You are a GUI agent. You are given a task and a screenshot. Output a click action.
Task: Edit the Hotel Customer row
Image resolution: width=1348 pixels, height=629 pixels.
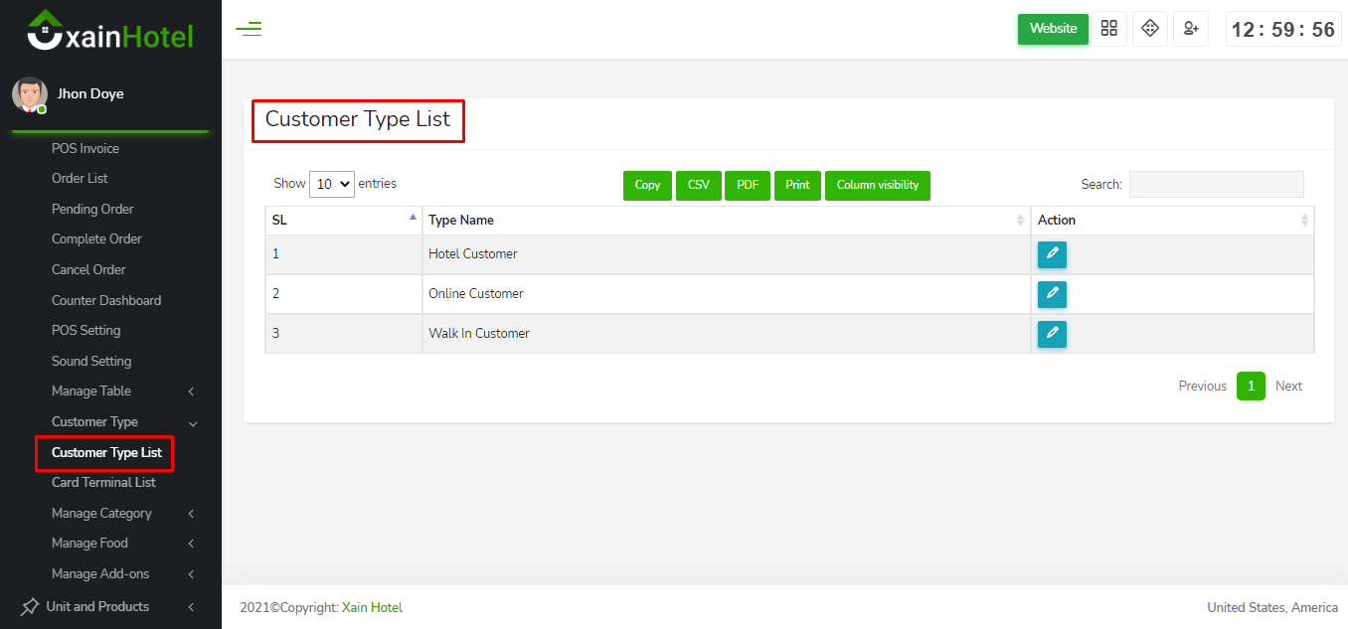click(1052, 254)
